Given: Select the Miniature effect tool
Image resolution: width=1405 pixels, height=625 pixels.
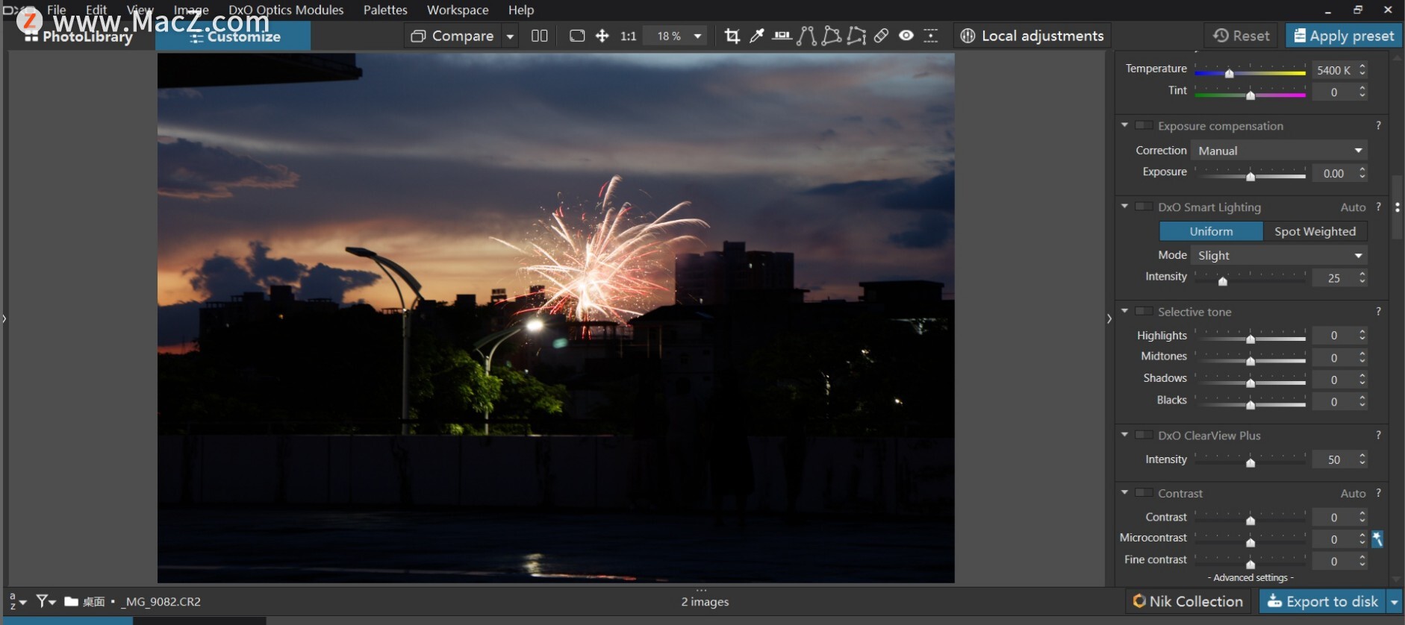Looking at the screenshot, I should tap(931, 36).
